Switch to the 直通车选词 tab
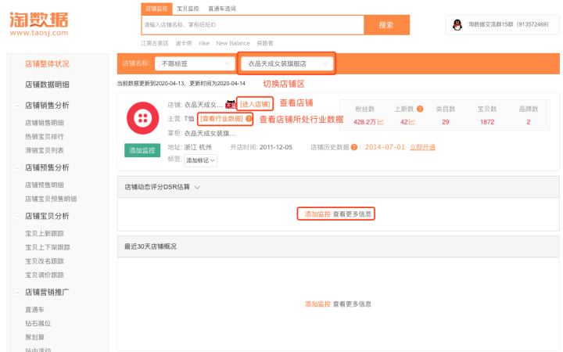 coord(222,9)
